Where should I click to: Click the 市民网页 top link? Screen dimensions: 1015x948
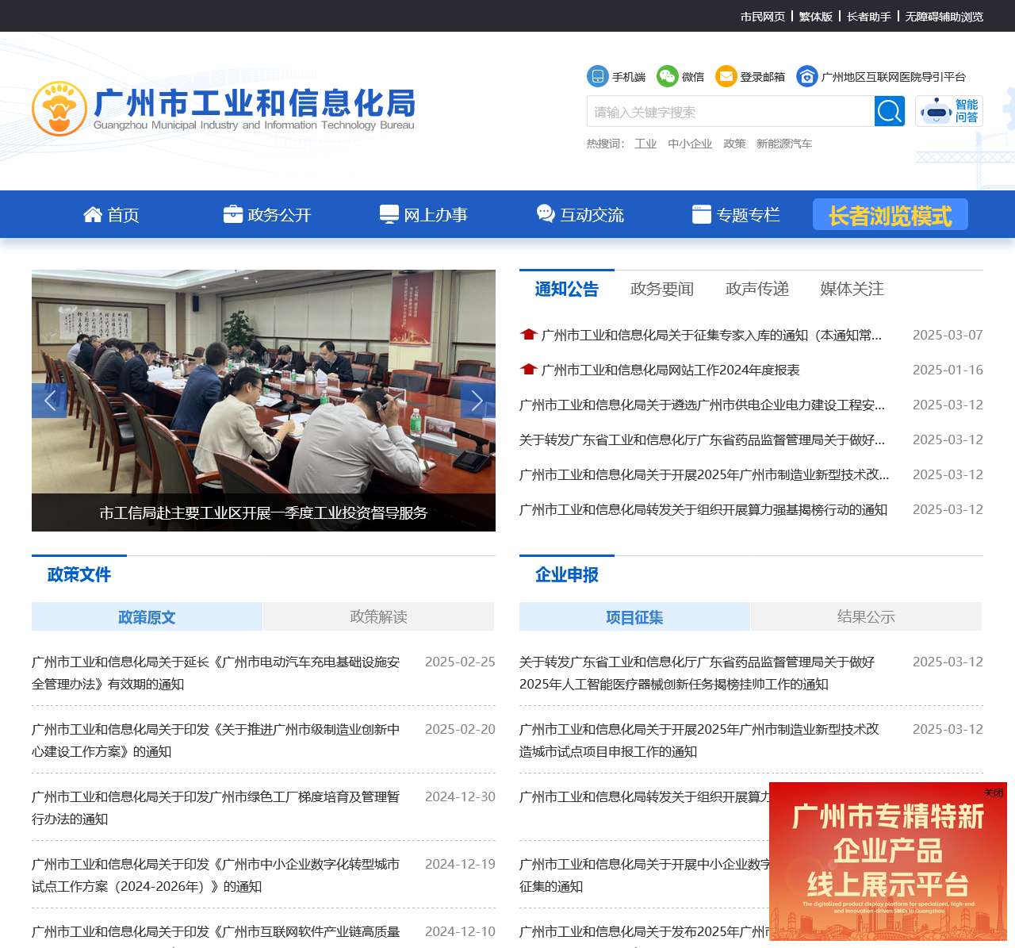[x=763, y=16]
